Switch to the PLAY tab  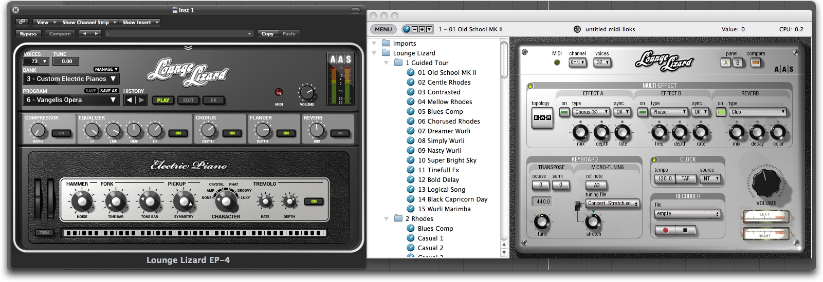163,100
